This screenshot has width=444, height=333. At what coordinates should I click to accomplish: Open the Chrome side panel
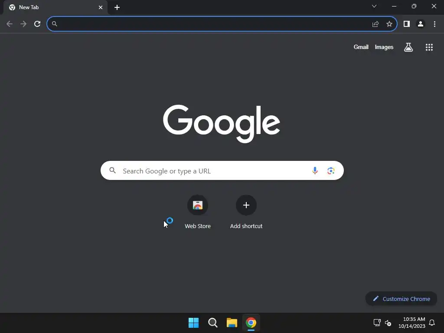click(x=407, y=24)
